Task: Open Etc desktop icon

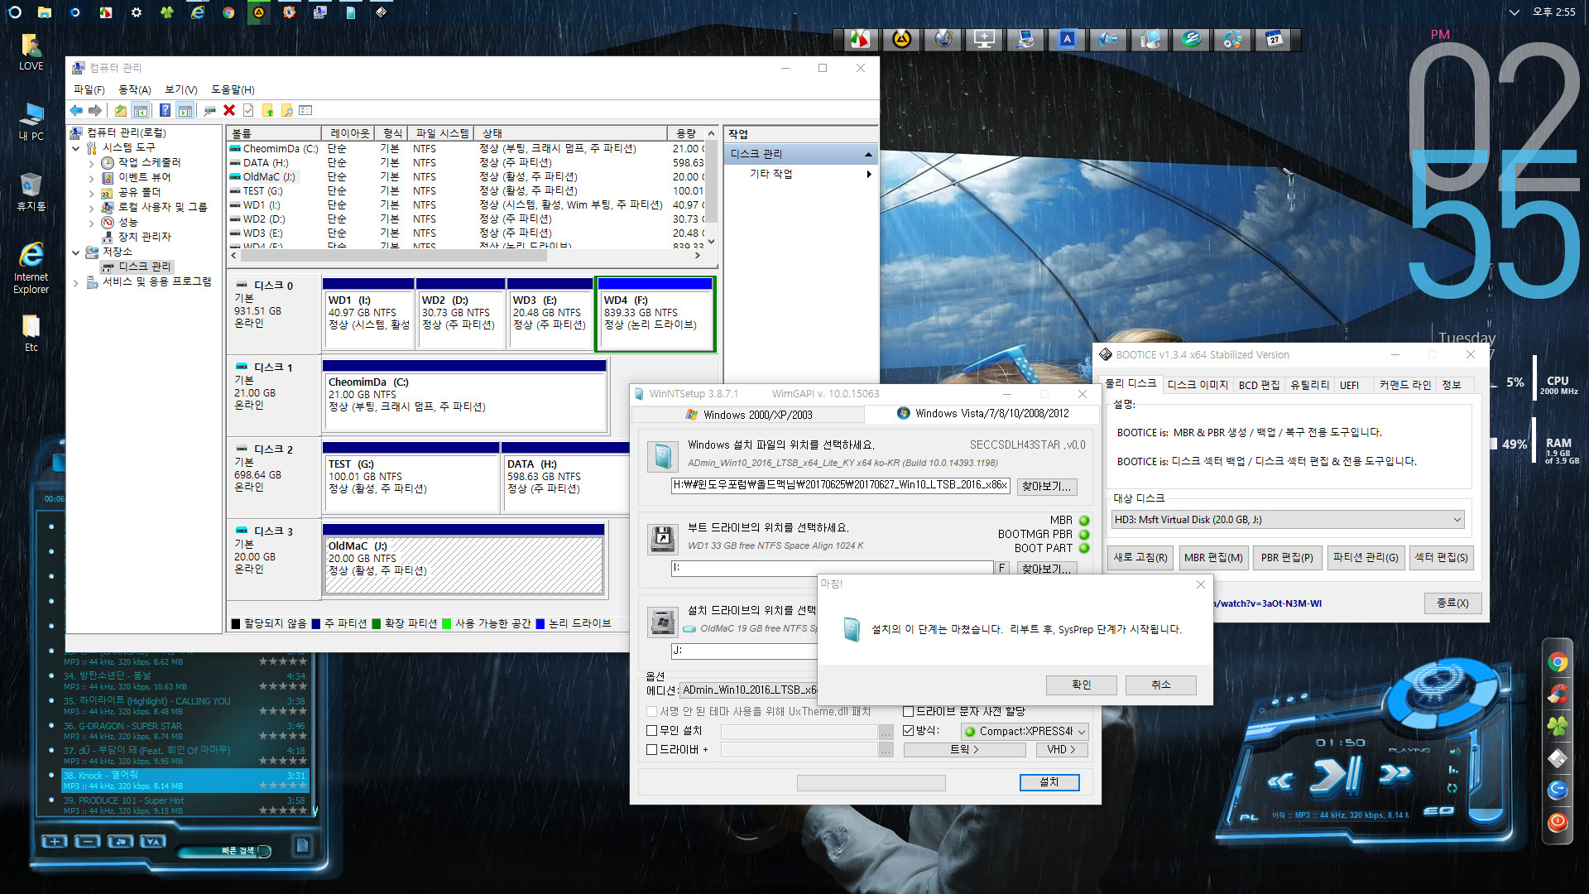Action: [31, 333]
